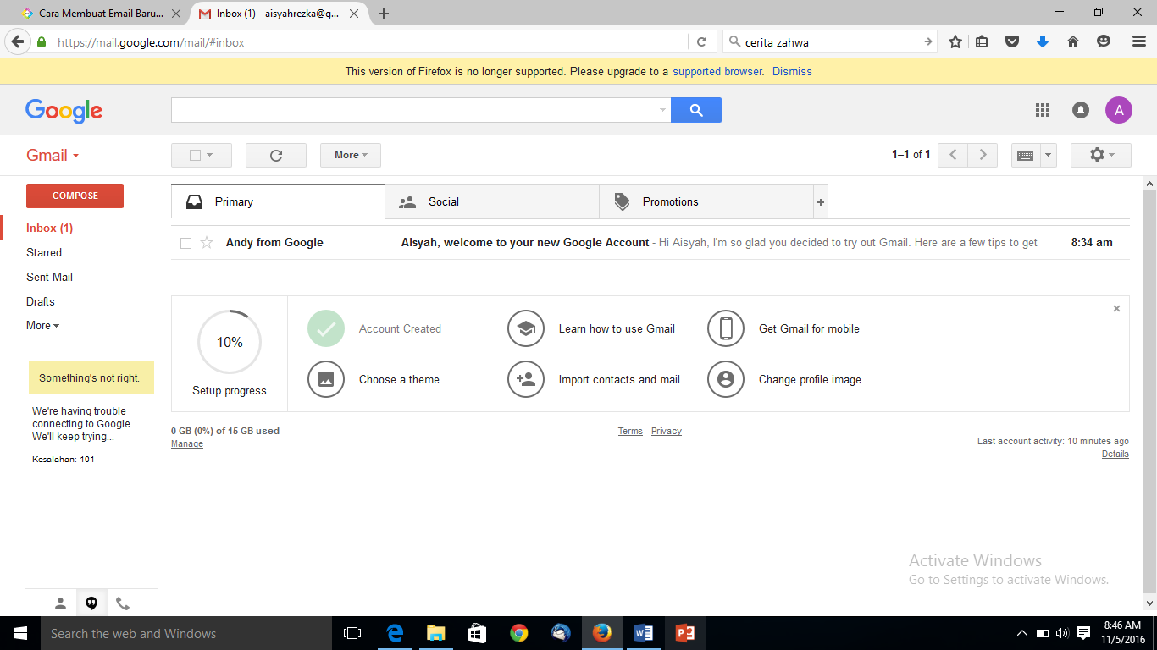The width and height of the screenshot is (1157, 650).
Task: Click the Learn how to use Gmail icon
Action: coord(526,328)
